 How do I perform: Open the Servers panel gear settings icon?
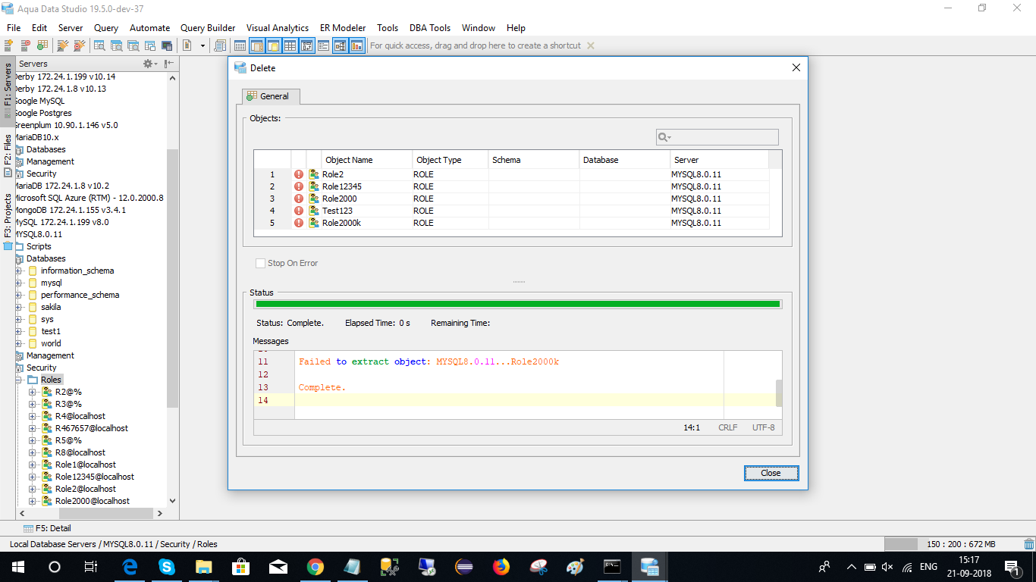tap(149, 64)
